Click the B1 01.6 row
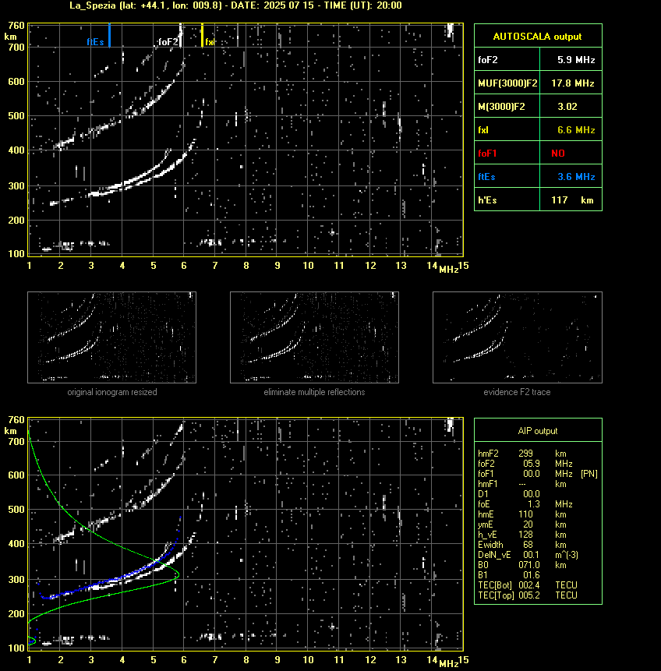Viewport: 661px width, 671px height. point(509,575)
